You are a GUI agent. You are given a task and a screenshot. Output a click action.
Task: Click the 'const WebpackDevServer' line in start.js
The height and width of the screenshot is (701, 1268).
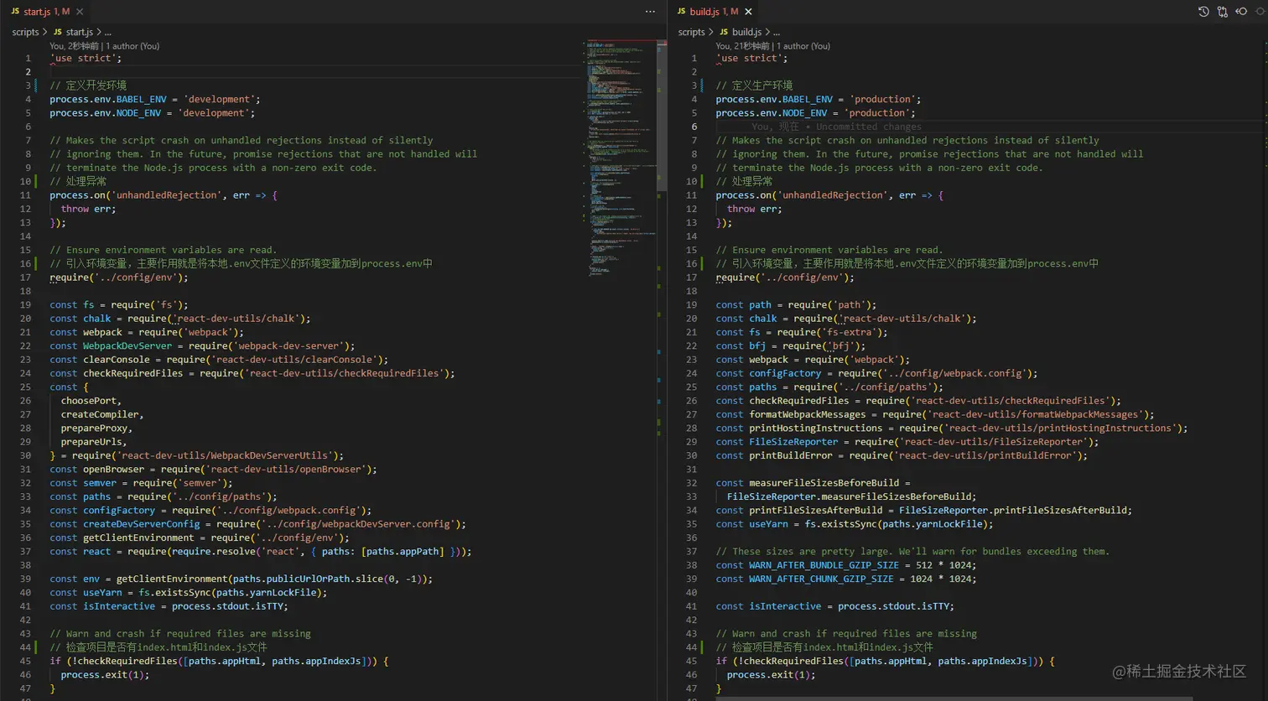[x=202, y=345]
